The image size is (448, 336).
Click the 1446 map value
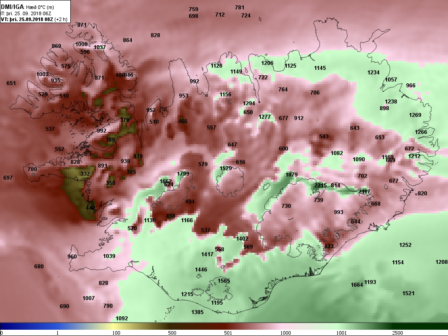coord(201,269)
